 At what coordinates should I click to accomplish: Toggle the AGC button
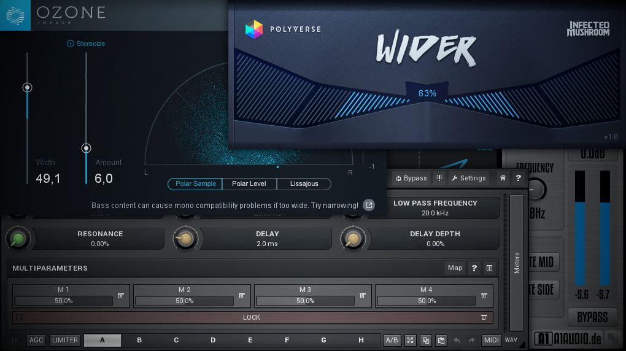coord(36,340)
